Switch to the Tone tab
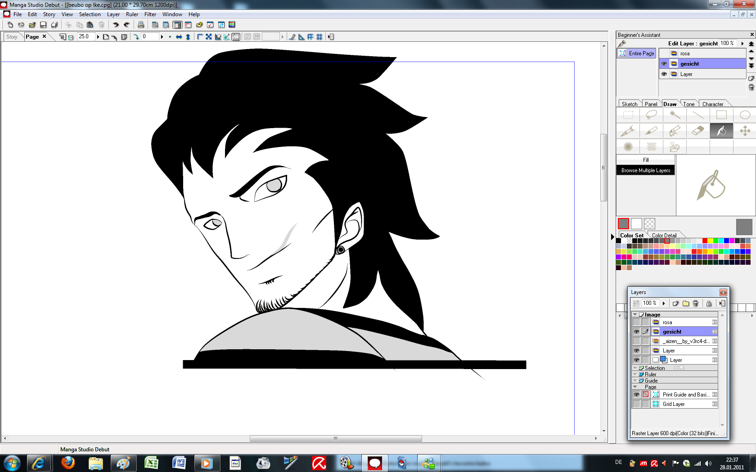Viewport: 756px width, 472px height. 688,104
